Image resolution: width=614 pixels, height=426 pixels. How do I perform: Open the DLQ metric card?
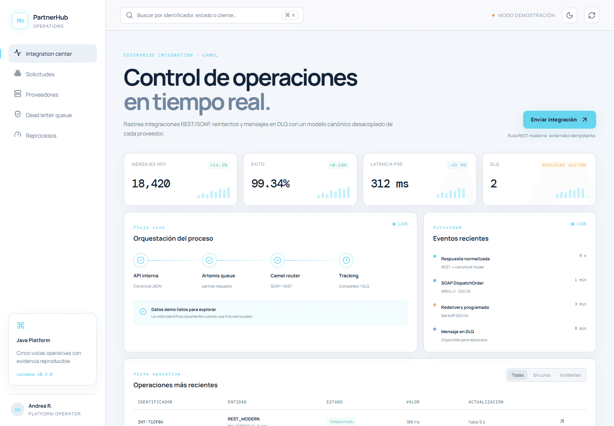pos(539,179)
